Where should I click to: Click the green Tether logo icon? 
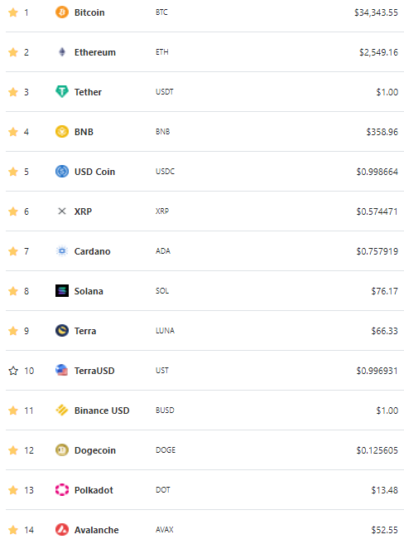(x=62, y=92)
